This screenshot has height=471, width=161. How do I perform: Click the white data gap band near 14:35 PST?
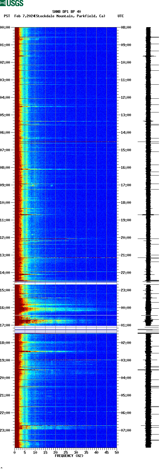click(66, 283)
